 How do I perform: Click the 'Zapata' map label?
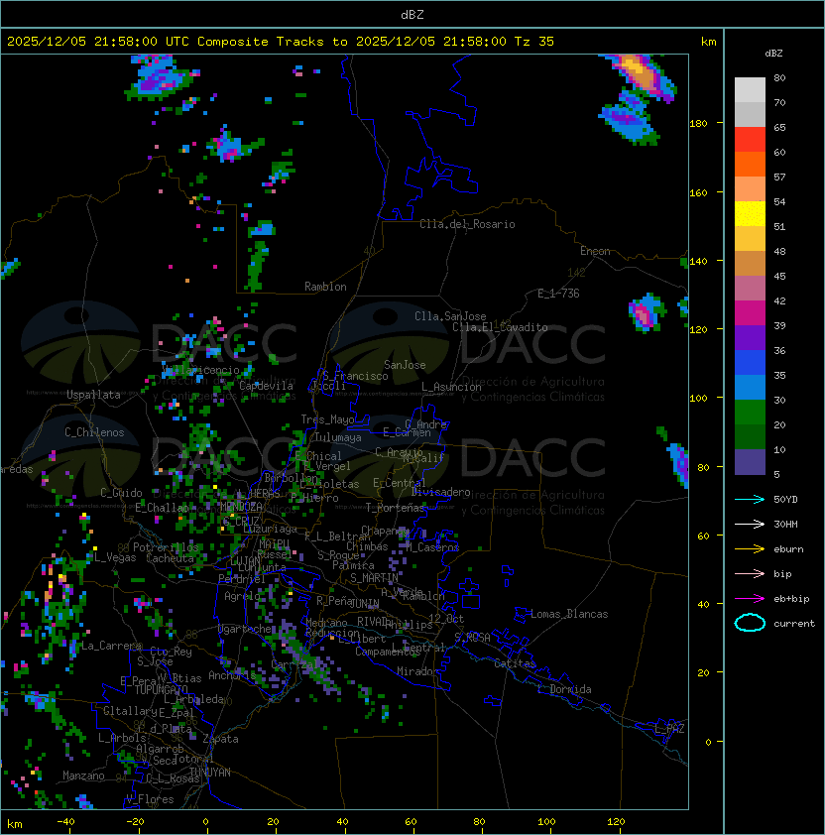[220, 739]
